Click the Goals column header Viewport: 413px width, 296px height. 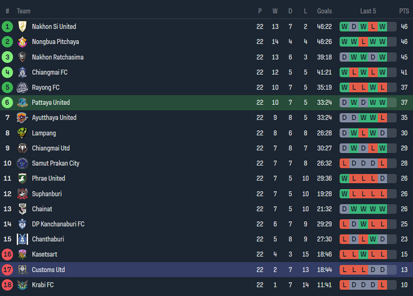pyautogui.click(x=325, y=11)
